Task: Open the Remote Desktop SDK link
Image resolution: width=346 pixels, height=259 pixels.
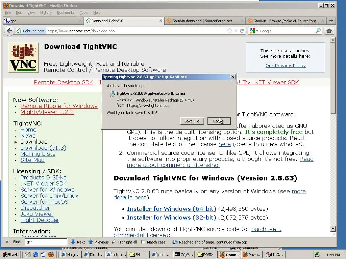Action: (x=64, y=82)
